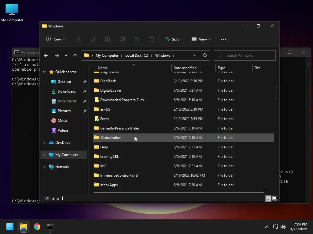Click the horizontal scrollbar thumb in file list
Image resolution: width=313 pixels, height=234 pixels.
click(x=179, y=192)
